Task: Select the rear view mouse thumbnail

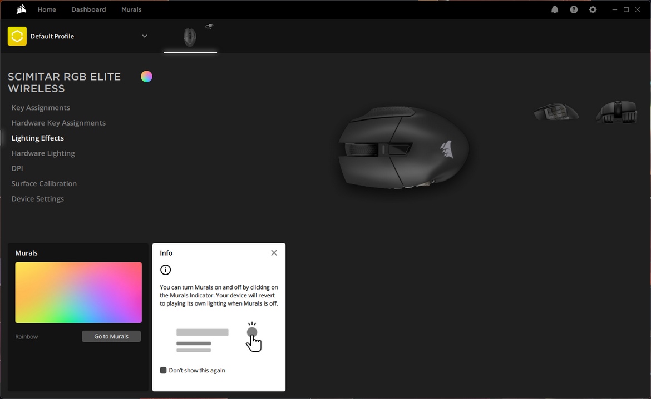Action: pyautogui.click(x=617, y=112)
